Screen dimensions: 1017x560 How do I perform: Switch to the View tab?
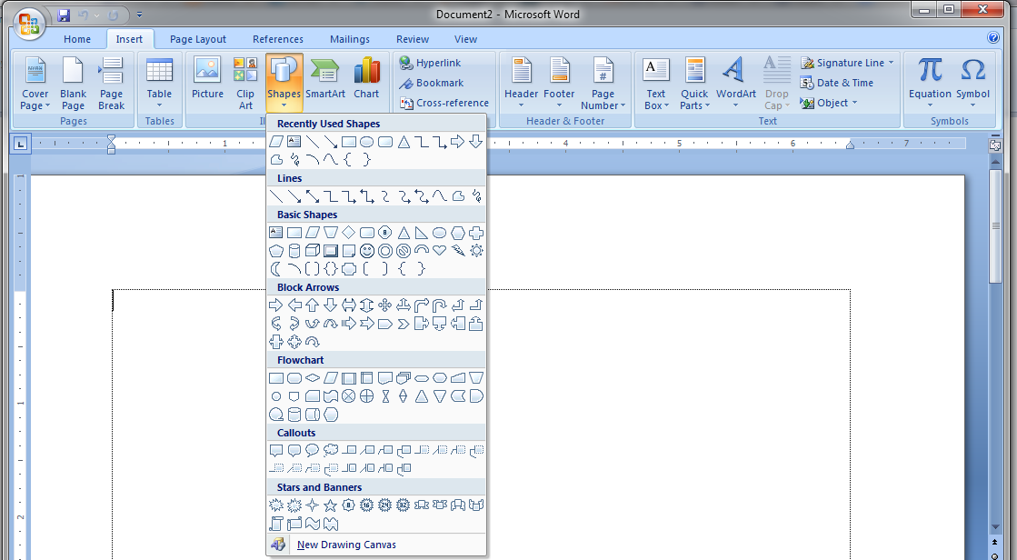(x=465, y=39)
